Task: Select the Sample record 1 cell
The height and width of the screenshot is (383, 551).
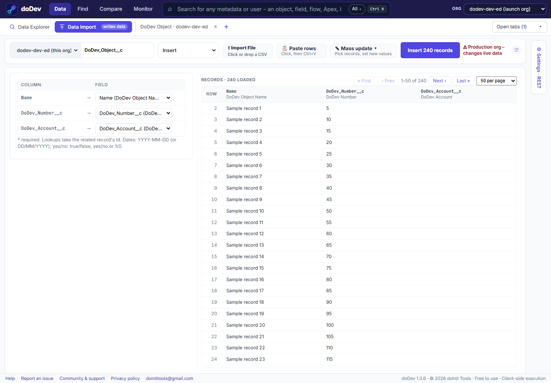Action: point(244,108)
